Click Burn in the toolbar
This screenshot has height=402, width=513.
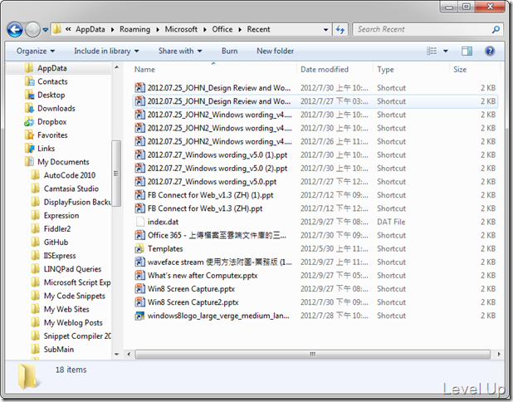(x=230, y=51)
